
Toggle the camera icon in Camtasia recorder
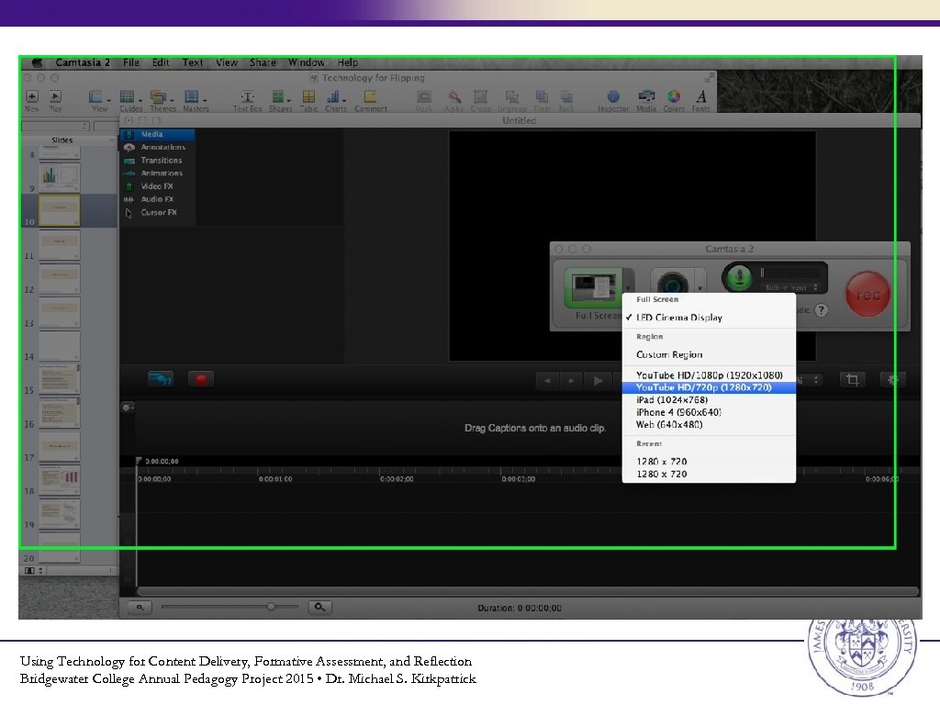point(672,284)
